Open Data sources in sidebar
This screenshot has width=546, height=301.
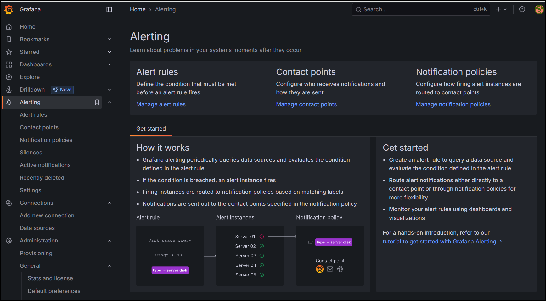[x=37, y=228]
